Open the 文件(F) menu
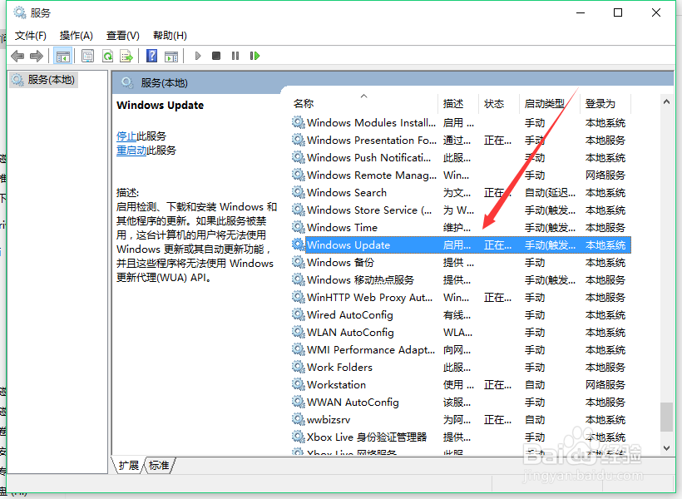The width and height of the screenshot is (682, 499). tap(31, 36)
